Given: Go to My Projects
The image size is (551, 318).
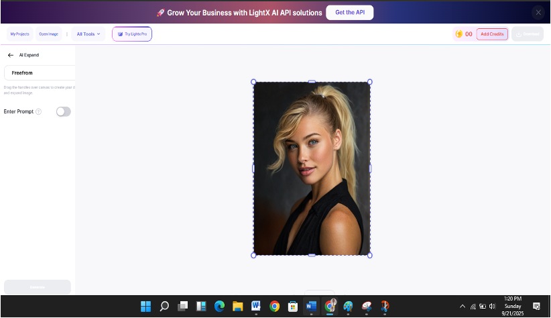Looking at the screenshot, I should coord(19,34).
